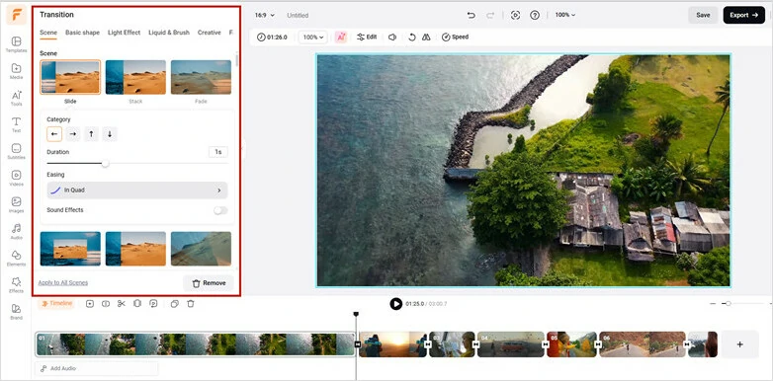Select the right arrow slide direction
This screenshot has height=381, width=773.
point(73,134)
